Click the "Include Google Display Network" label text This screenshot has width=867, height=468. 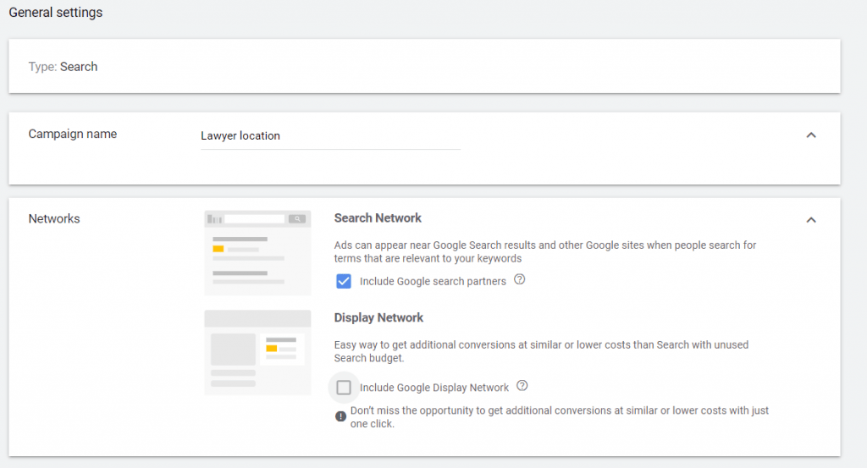pos(434,388)
